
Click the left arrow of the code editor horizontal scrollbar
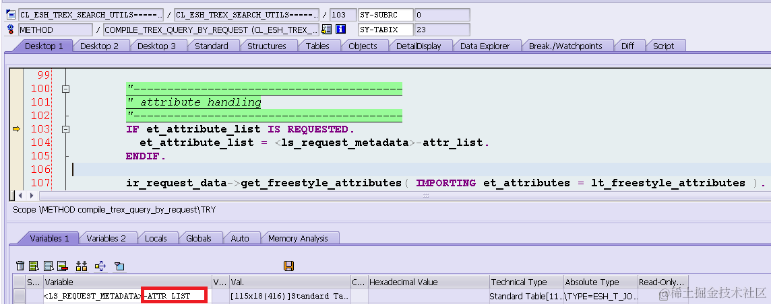(20, 196)
